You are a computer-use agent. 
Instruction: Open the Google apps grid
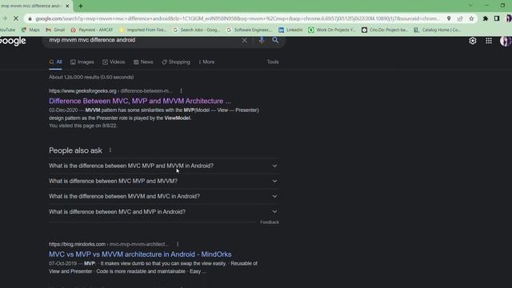tap(489, 41)
